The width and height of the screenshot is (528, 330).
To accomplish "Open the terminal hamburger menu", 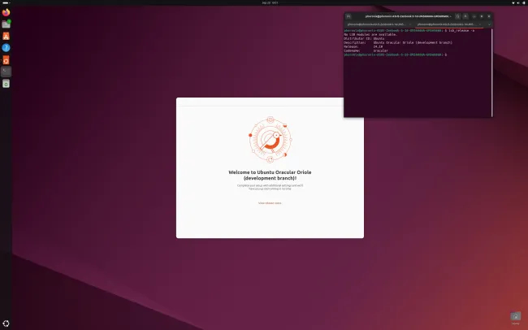I will pos(465,16).
